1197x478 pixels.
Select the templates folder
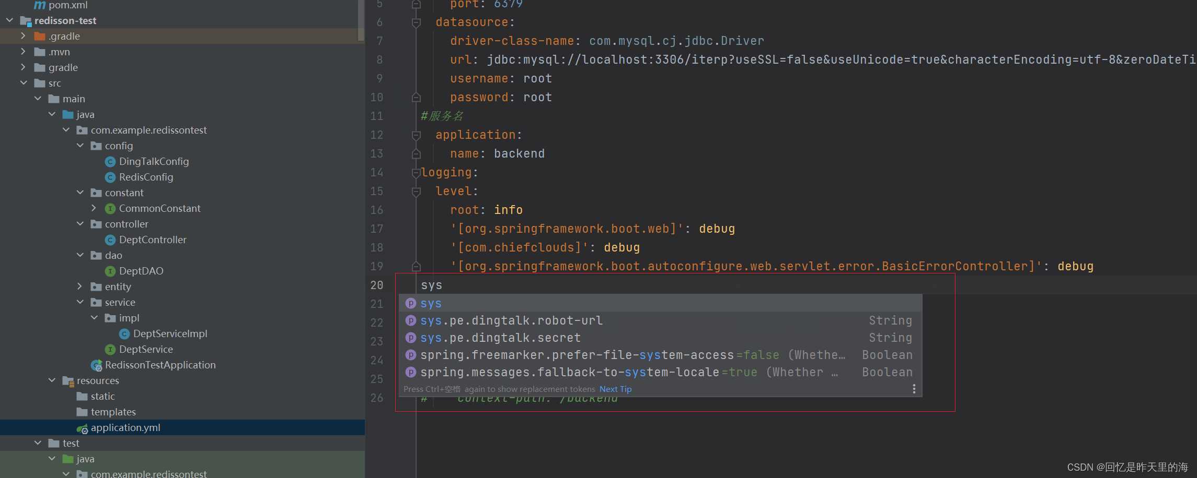113,412
